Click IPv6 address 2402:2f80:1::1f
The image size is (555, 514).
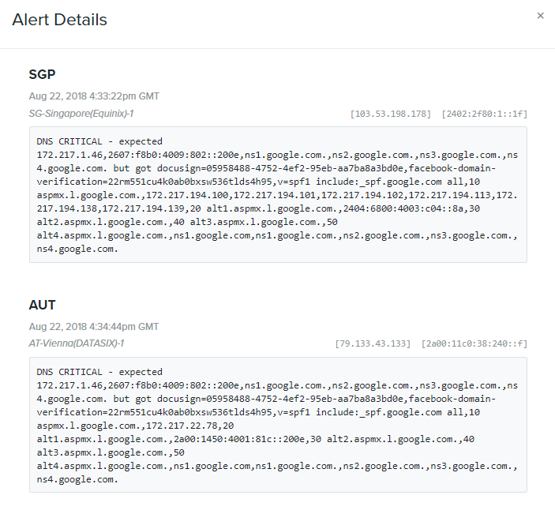pos(484,114)
